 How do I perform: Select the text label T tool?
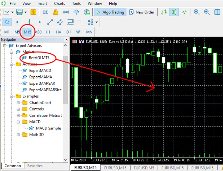pyautogui.click(x=81, y=22)
